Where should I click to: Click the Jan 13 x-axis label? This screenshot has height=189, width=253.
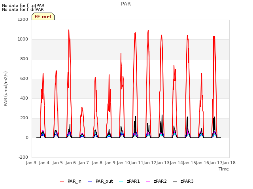coord(163,163)
